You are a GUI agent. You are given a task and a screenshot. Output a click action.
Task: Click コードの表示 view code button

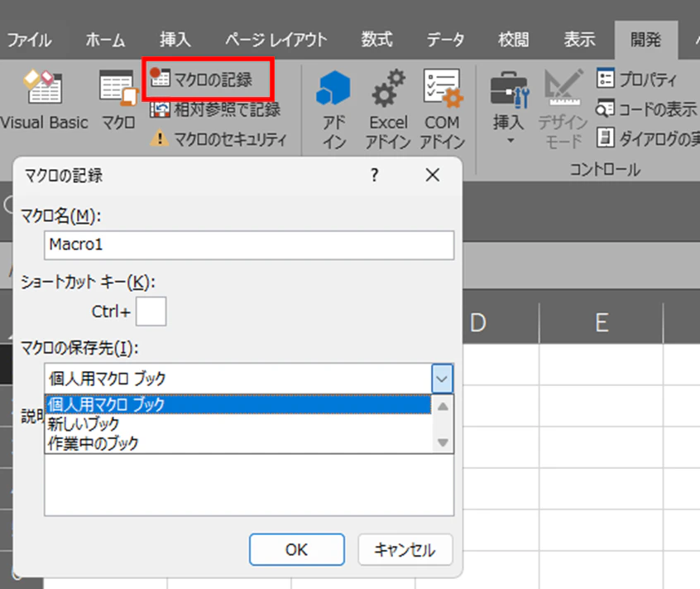646,109
